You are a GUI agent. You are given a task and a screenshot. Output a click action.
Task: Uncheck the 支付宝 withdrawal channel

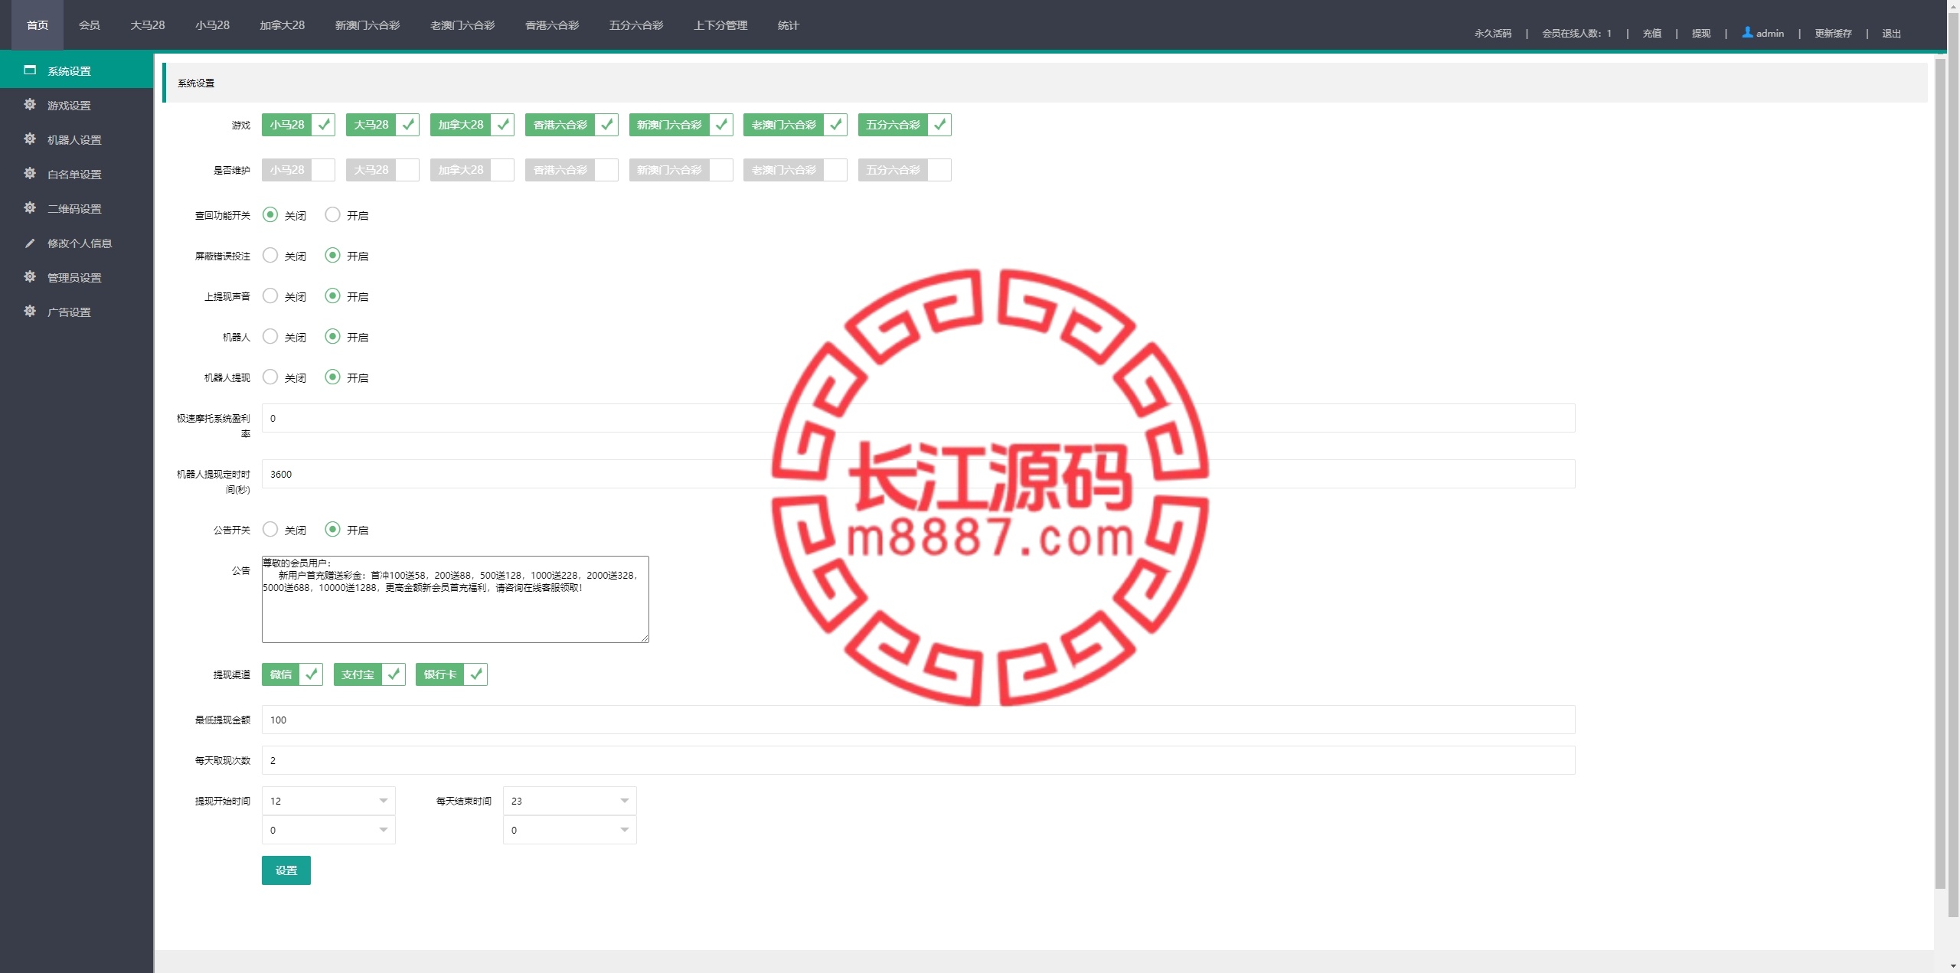369,674
